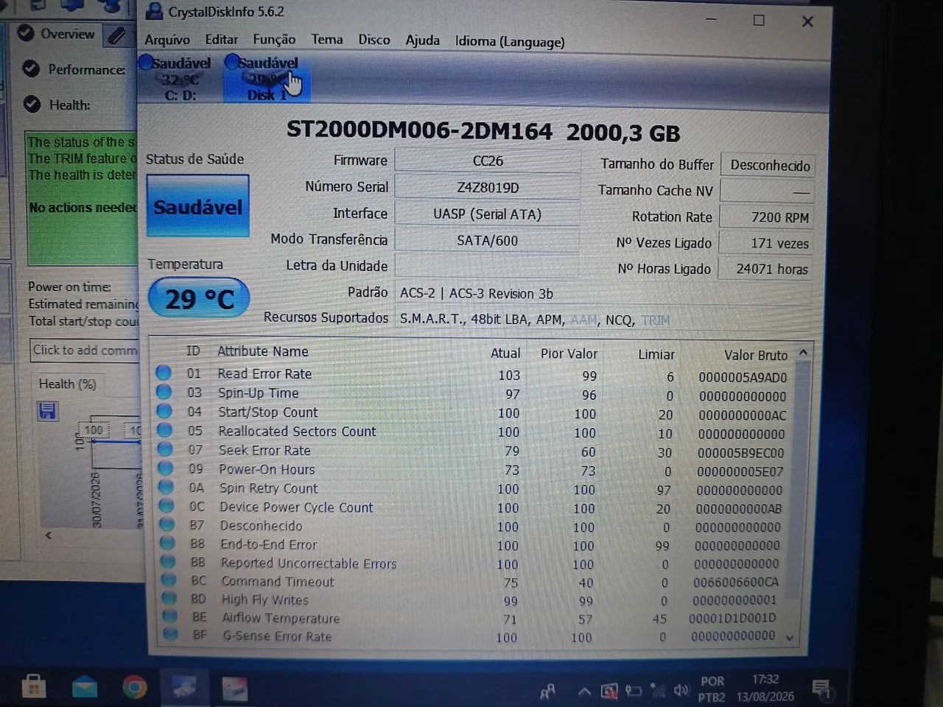Click the pencil icon beside Overview tab
943x707 pixels.
click(116, 35)
